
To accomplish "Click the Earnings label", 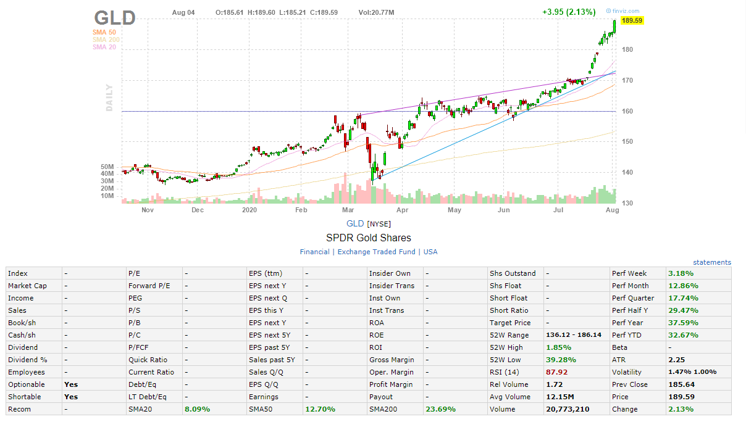I will (264, 397).
